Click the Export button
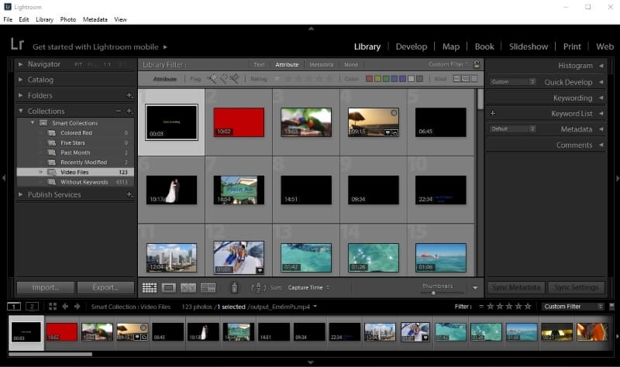The width and height of the screenshot is (620, 367). (105, 287)
